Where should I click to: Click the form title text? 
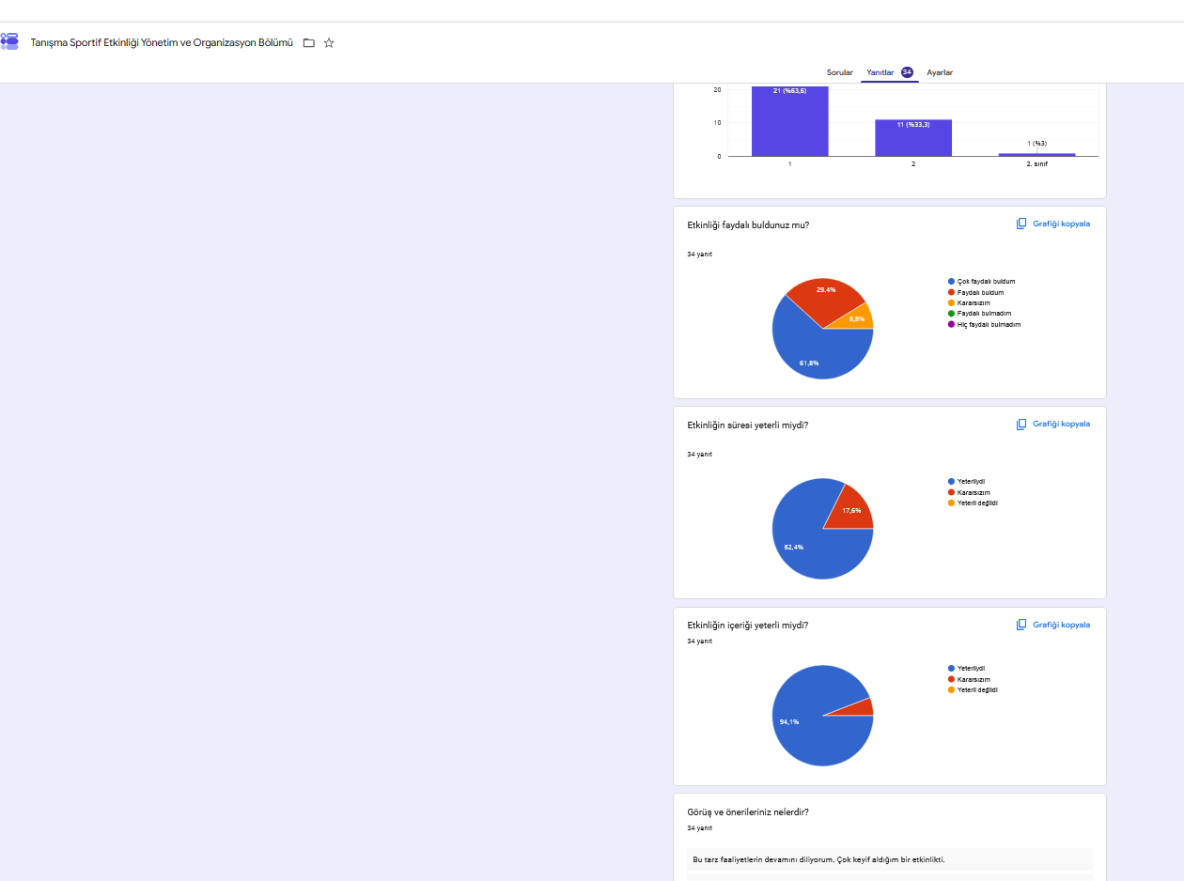point(162,43)
